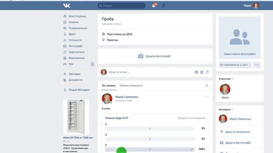Open the VK logo home link

67,6
